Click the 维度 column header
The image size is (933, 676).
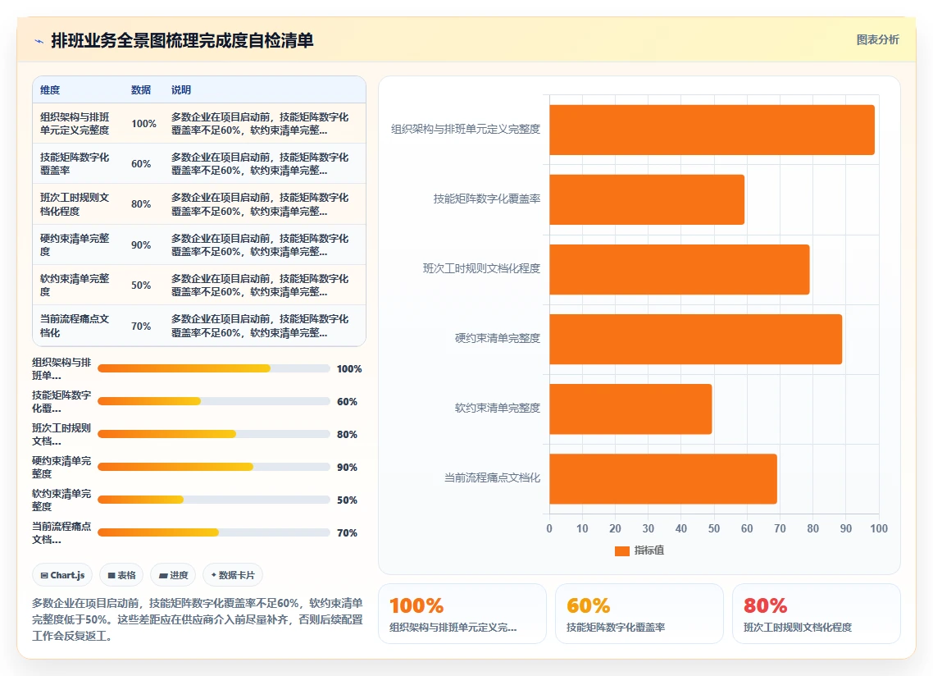(x=50, y=90)
